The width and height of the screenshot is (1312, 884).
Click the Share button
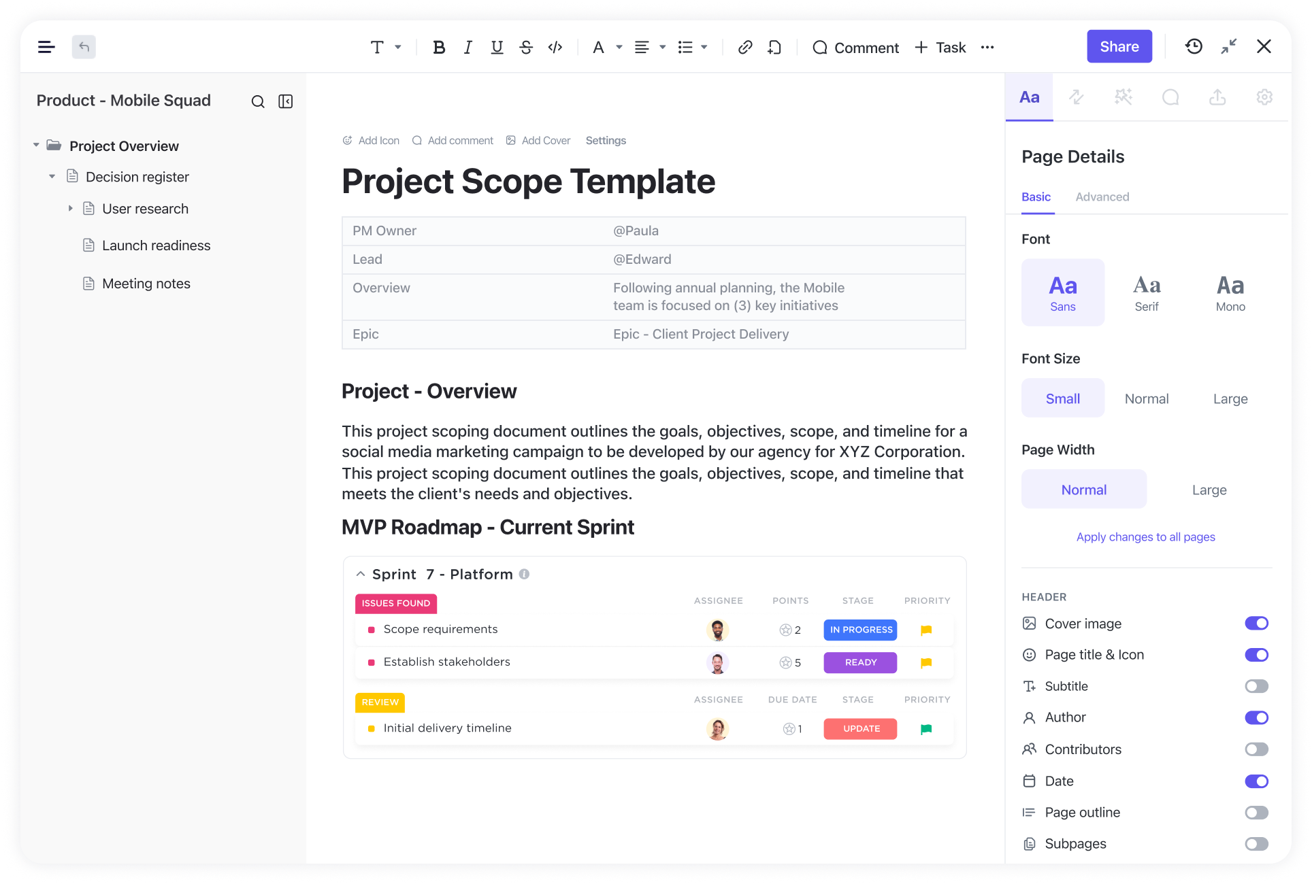[x=1119, y=46]
